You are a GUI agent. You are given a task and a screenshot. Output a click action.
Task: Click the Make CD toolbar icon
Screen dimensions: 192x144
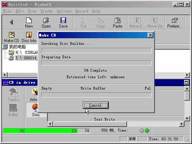tap(11, 37)
